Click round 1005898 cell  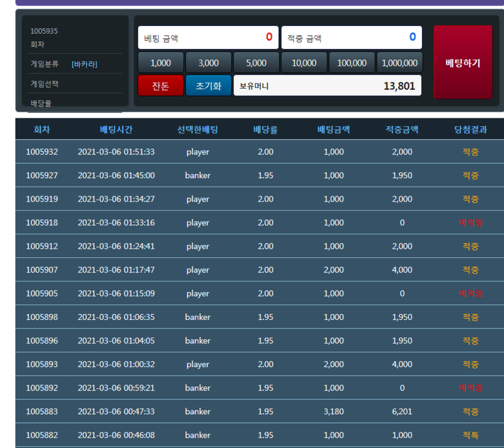42,317
